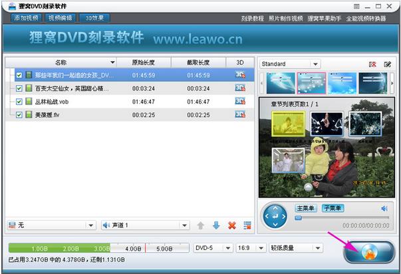Uncheck the first video in the list

[19, 75]
